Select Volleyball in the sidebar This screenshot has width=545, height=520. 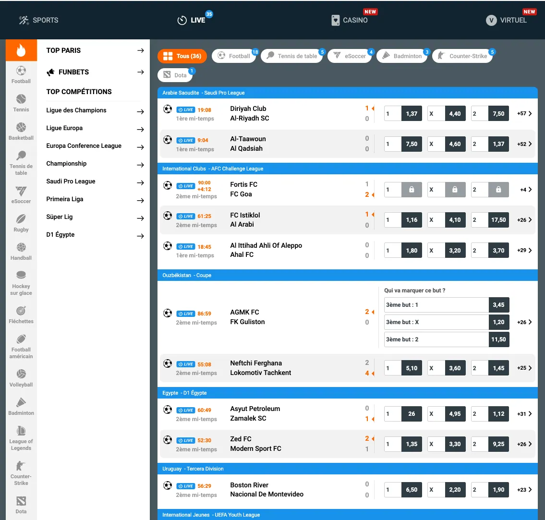pos(21,378)
